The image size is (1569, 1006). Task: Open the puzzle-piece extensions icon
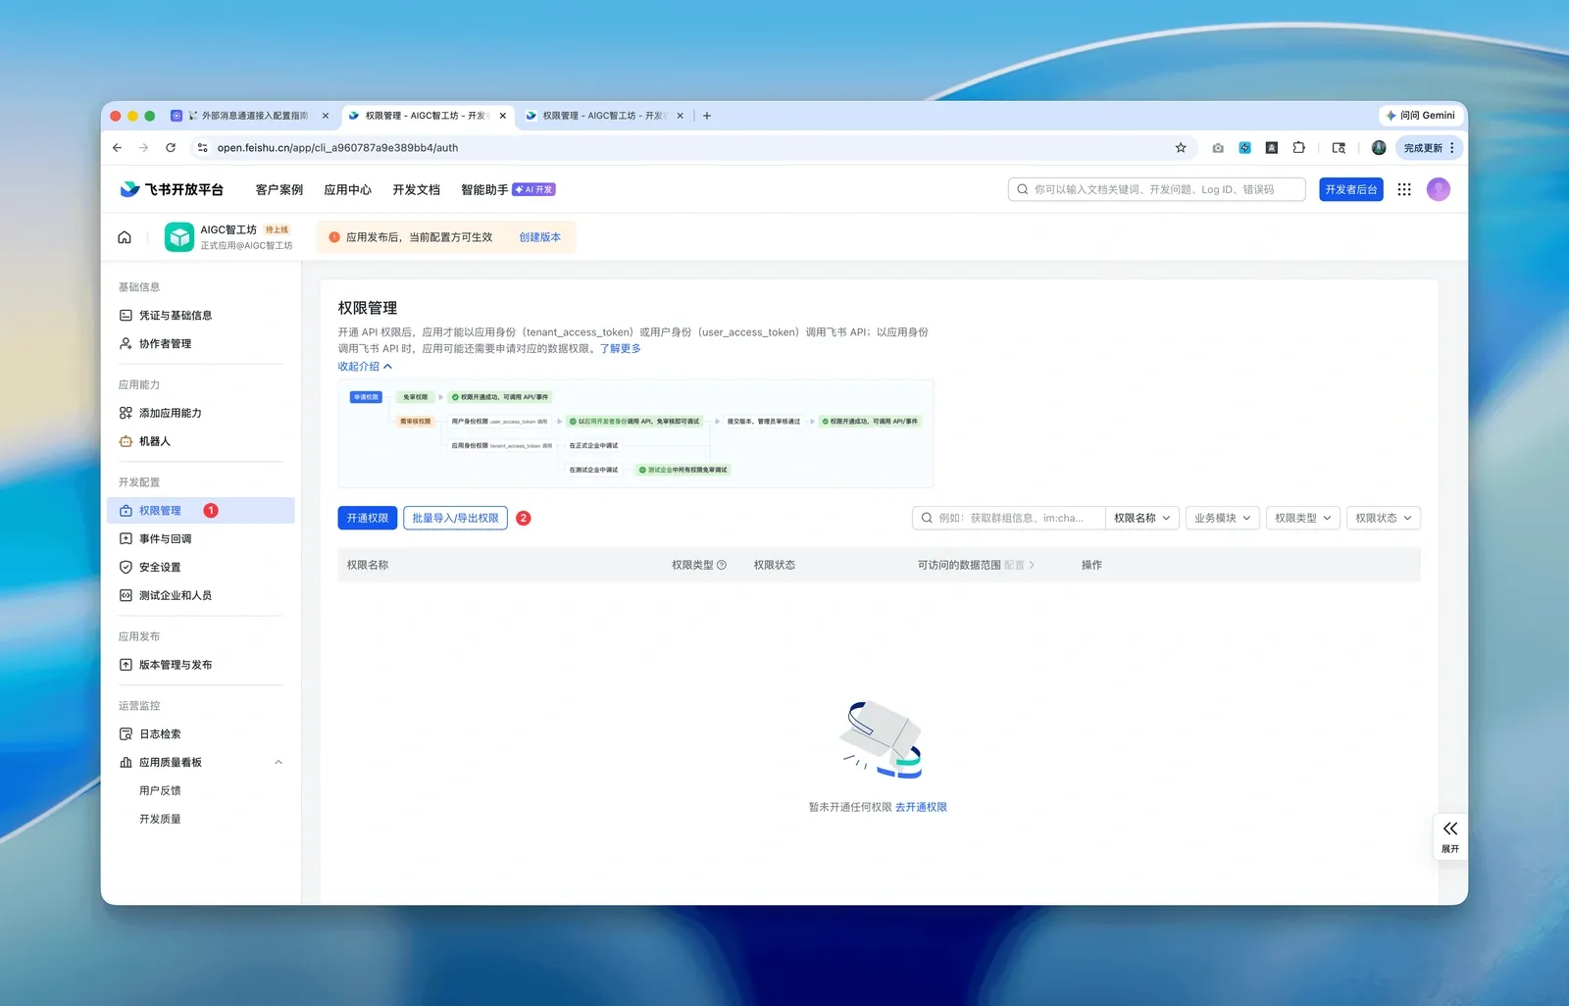coord(1298,148)
